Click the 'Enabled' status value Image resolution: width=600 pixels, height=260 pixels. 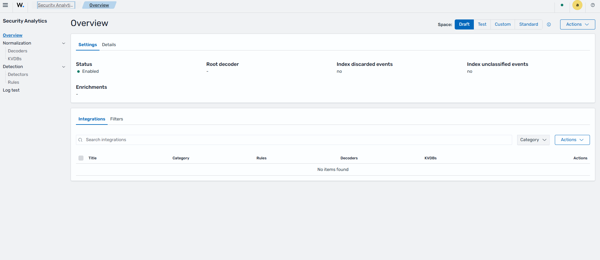tap(90, 72)
